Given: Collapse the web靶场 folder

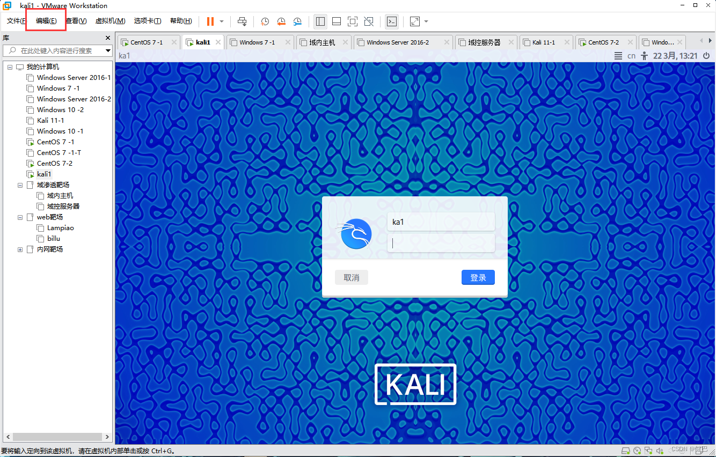Looking at the screenshot, I should (x=20, y=217).
